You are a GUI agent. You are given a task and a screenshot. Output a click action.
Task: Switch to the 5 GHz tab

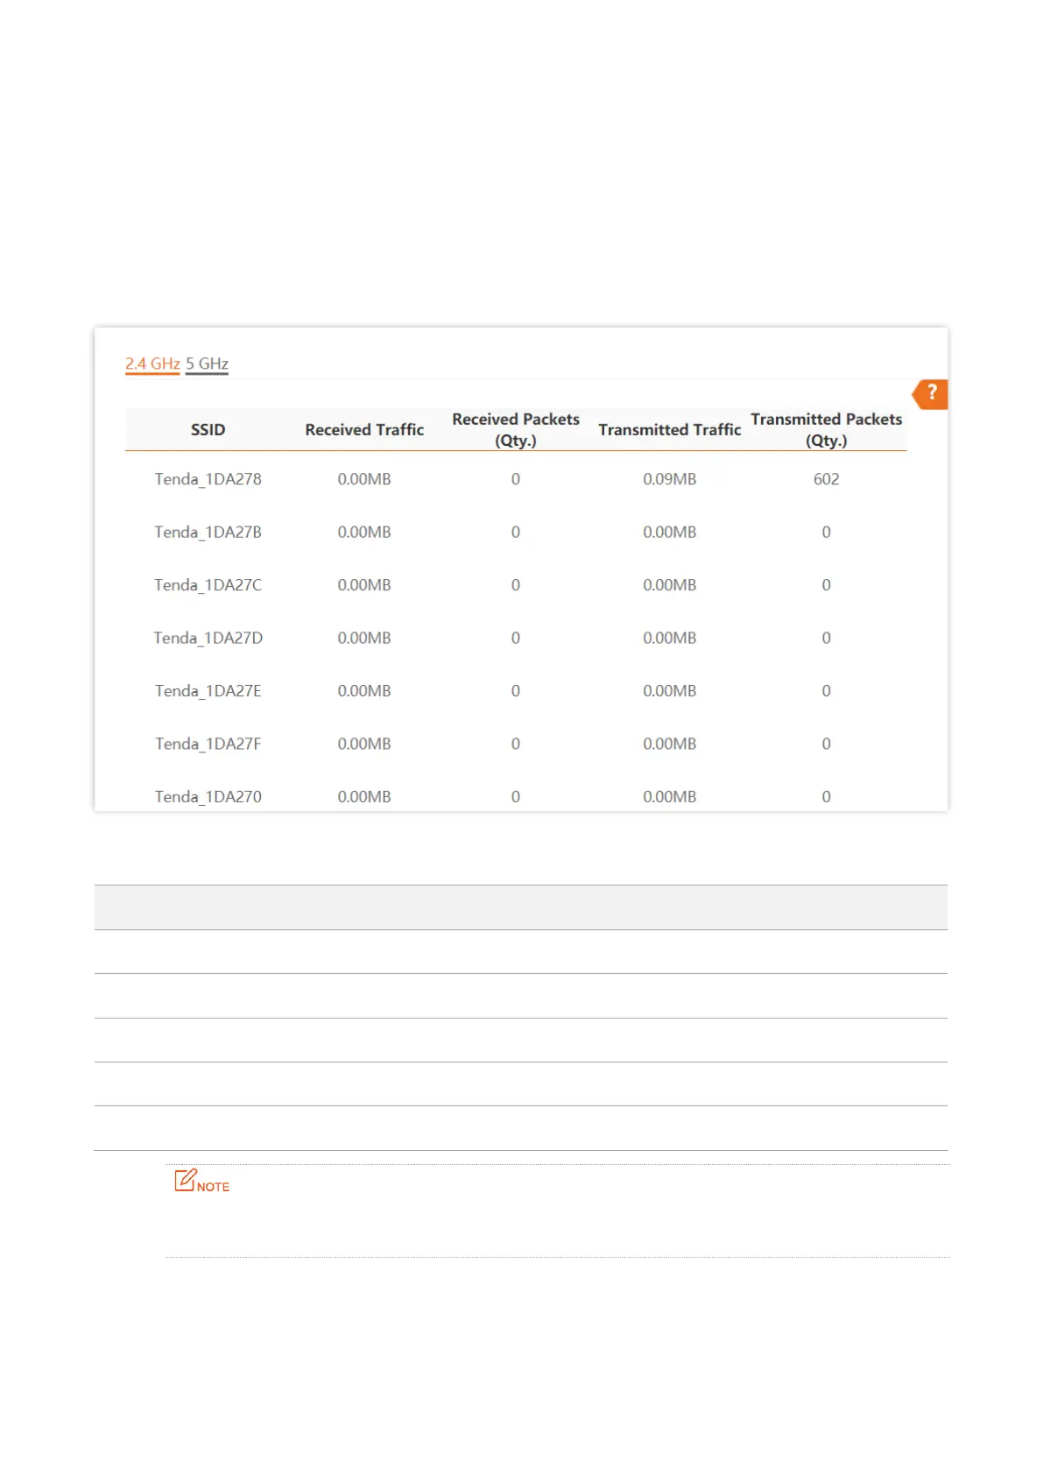[207, 363]
